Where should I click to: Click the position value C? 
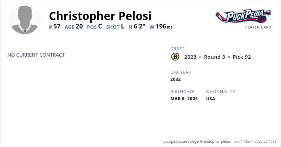click(x=100, y=26)
